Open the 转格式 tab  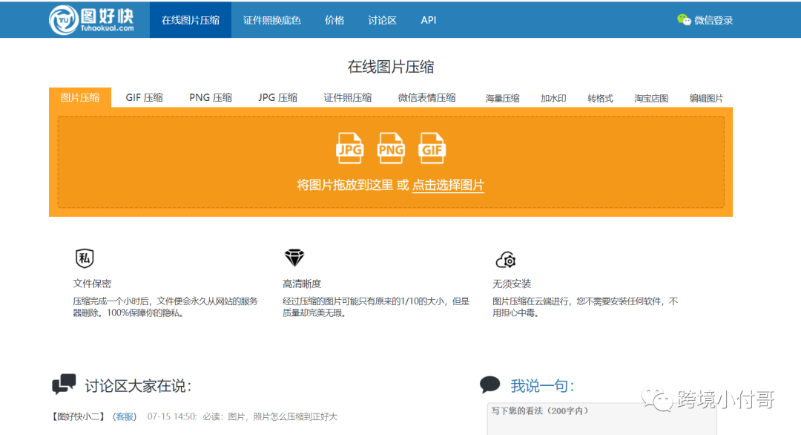tap(600, 97)
